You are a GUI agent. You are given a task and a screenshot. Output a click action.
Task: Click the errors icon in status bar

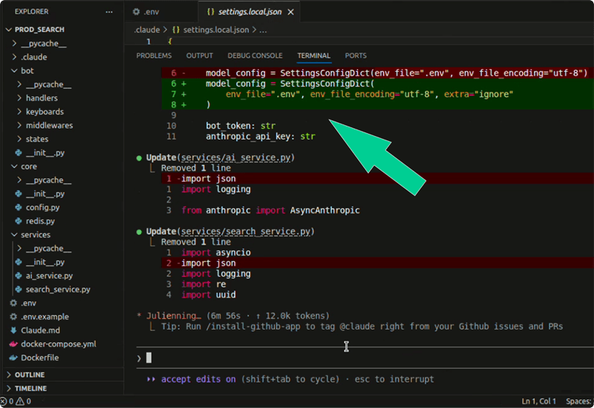tap(4, 402)
